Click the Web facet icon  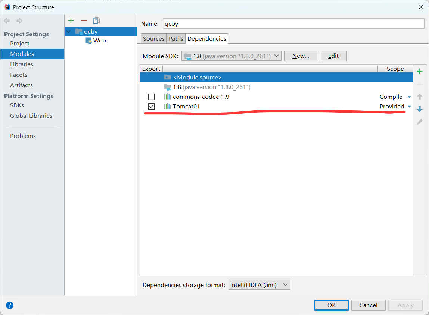point(88,41)
